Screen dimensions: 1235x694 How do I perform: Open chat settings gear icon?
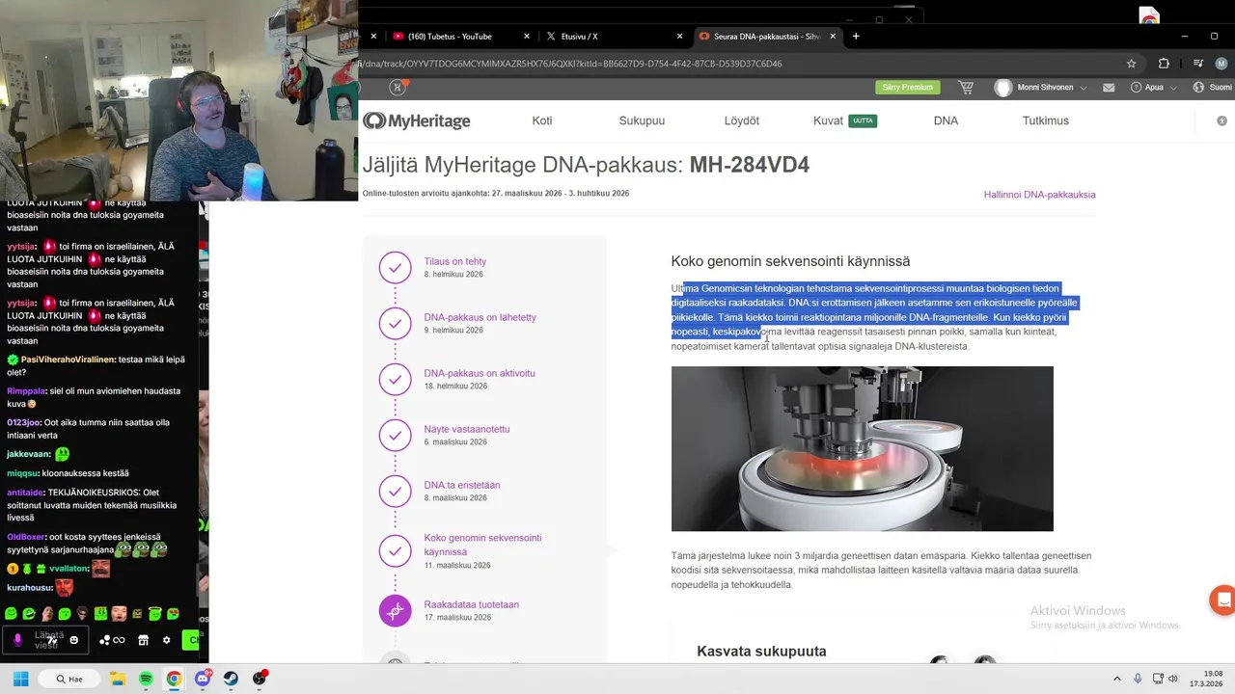166,640
